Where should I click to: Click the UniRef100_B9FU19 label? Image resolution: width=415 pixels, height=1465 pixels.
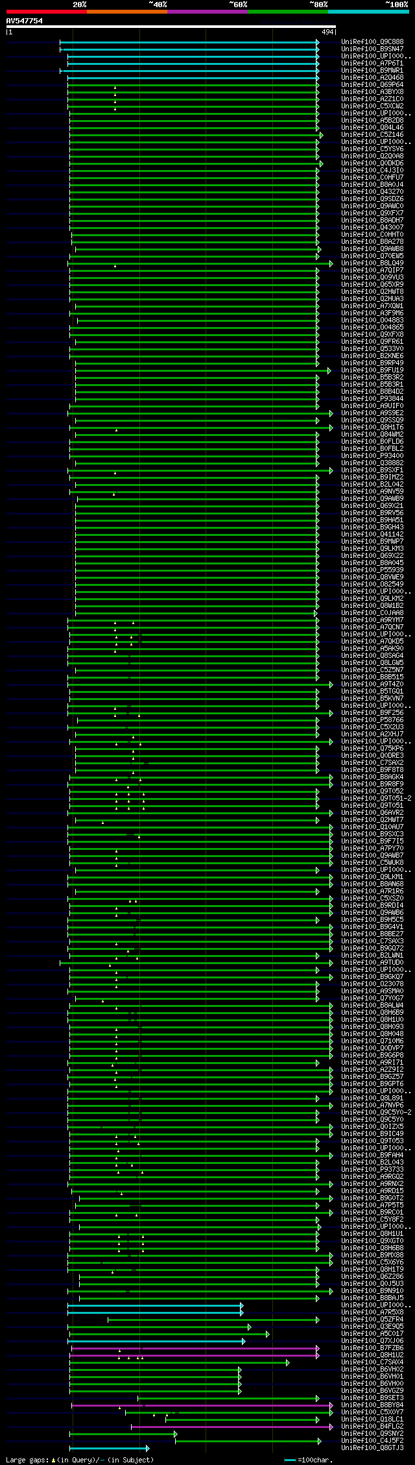(372, 370)
